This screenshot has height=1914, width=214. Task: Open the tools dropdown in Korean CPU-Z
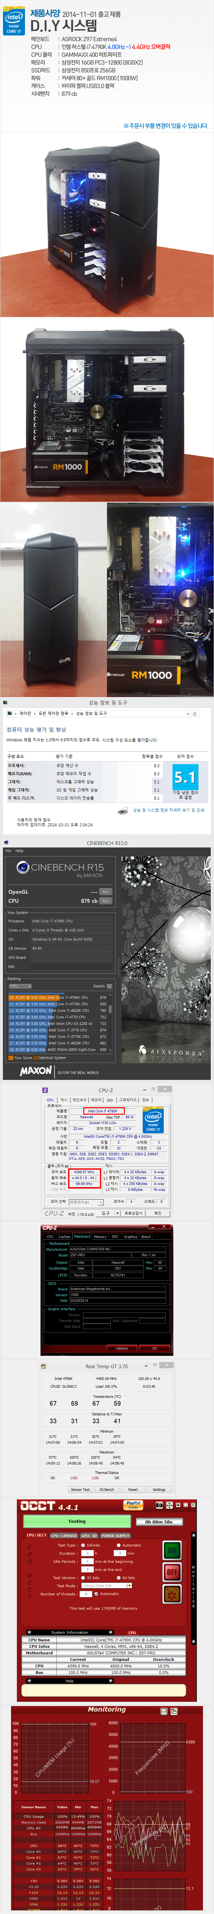coord(108,1213)
